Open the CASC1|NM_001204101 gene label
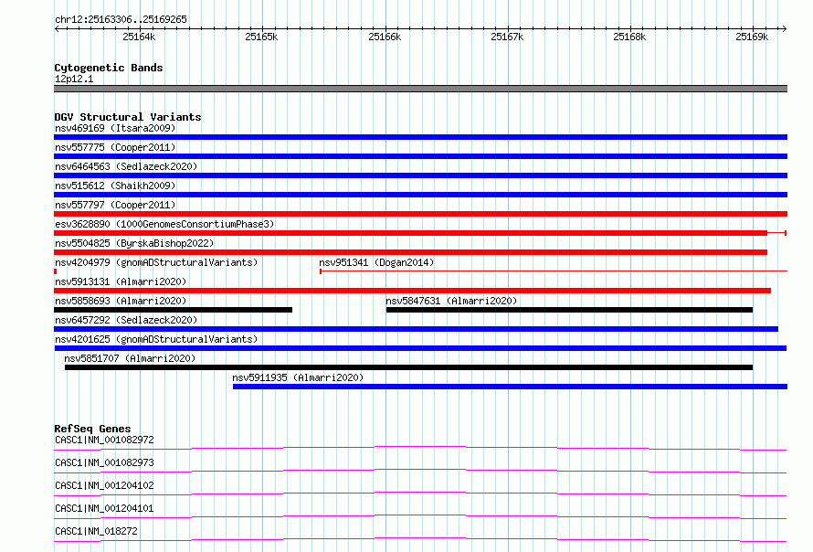This screenshot has height=552, width=813. [x=104, y=508]
